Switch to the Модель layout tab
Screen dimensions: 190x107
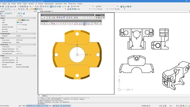[x=44, y=96]
